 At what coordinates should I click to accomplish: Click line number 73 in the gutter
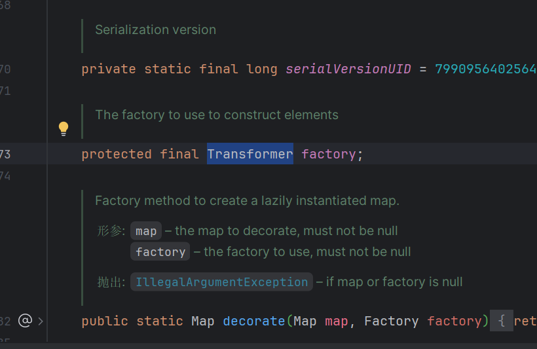tap(5, 155)
